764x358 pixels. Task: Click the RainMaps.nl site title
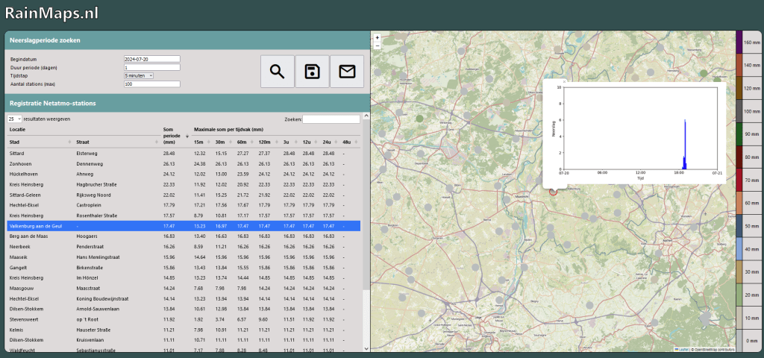coord(51,13)
